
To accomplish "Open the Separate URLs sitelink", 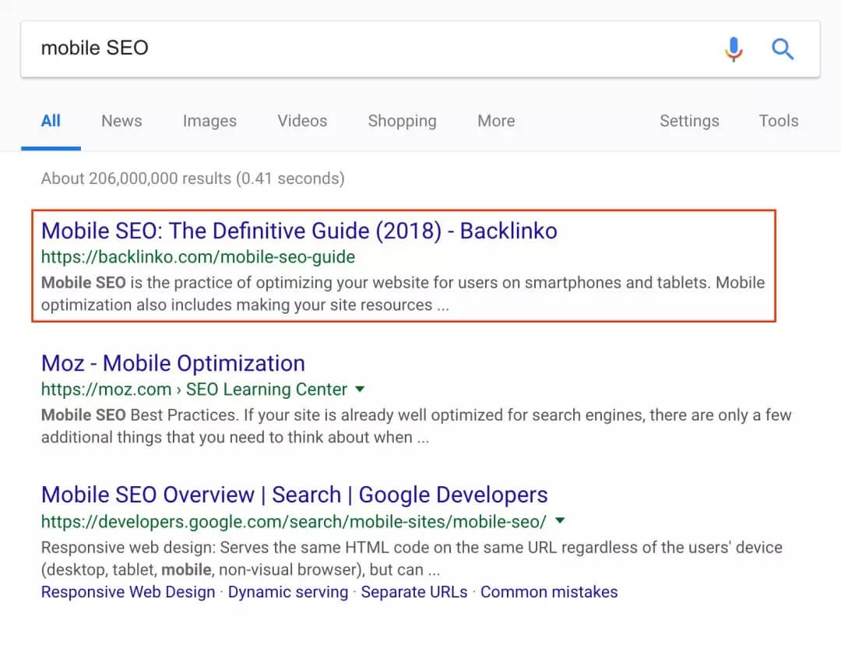I will 414,592.
